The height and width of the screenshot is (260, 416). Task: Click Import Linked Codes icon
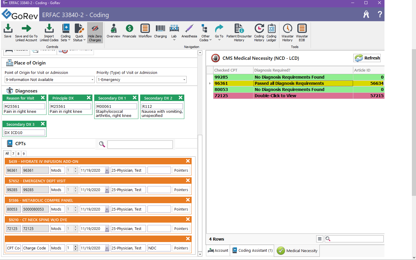tap(49, 32)
